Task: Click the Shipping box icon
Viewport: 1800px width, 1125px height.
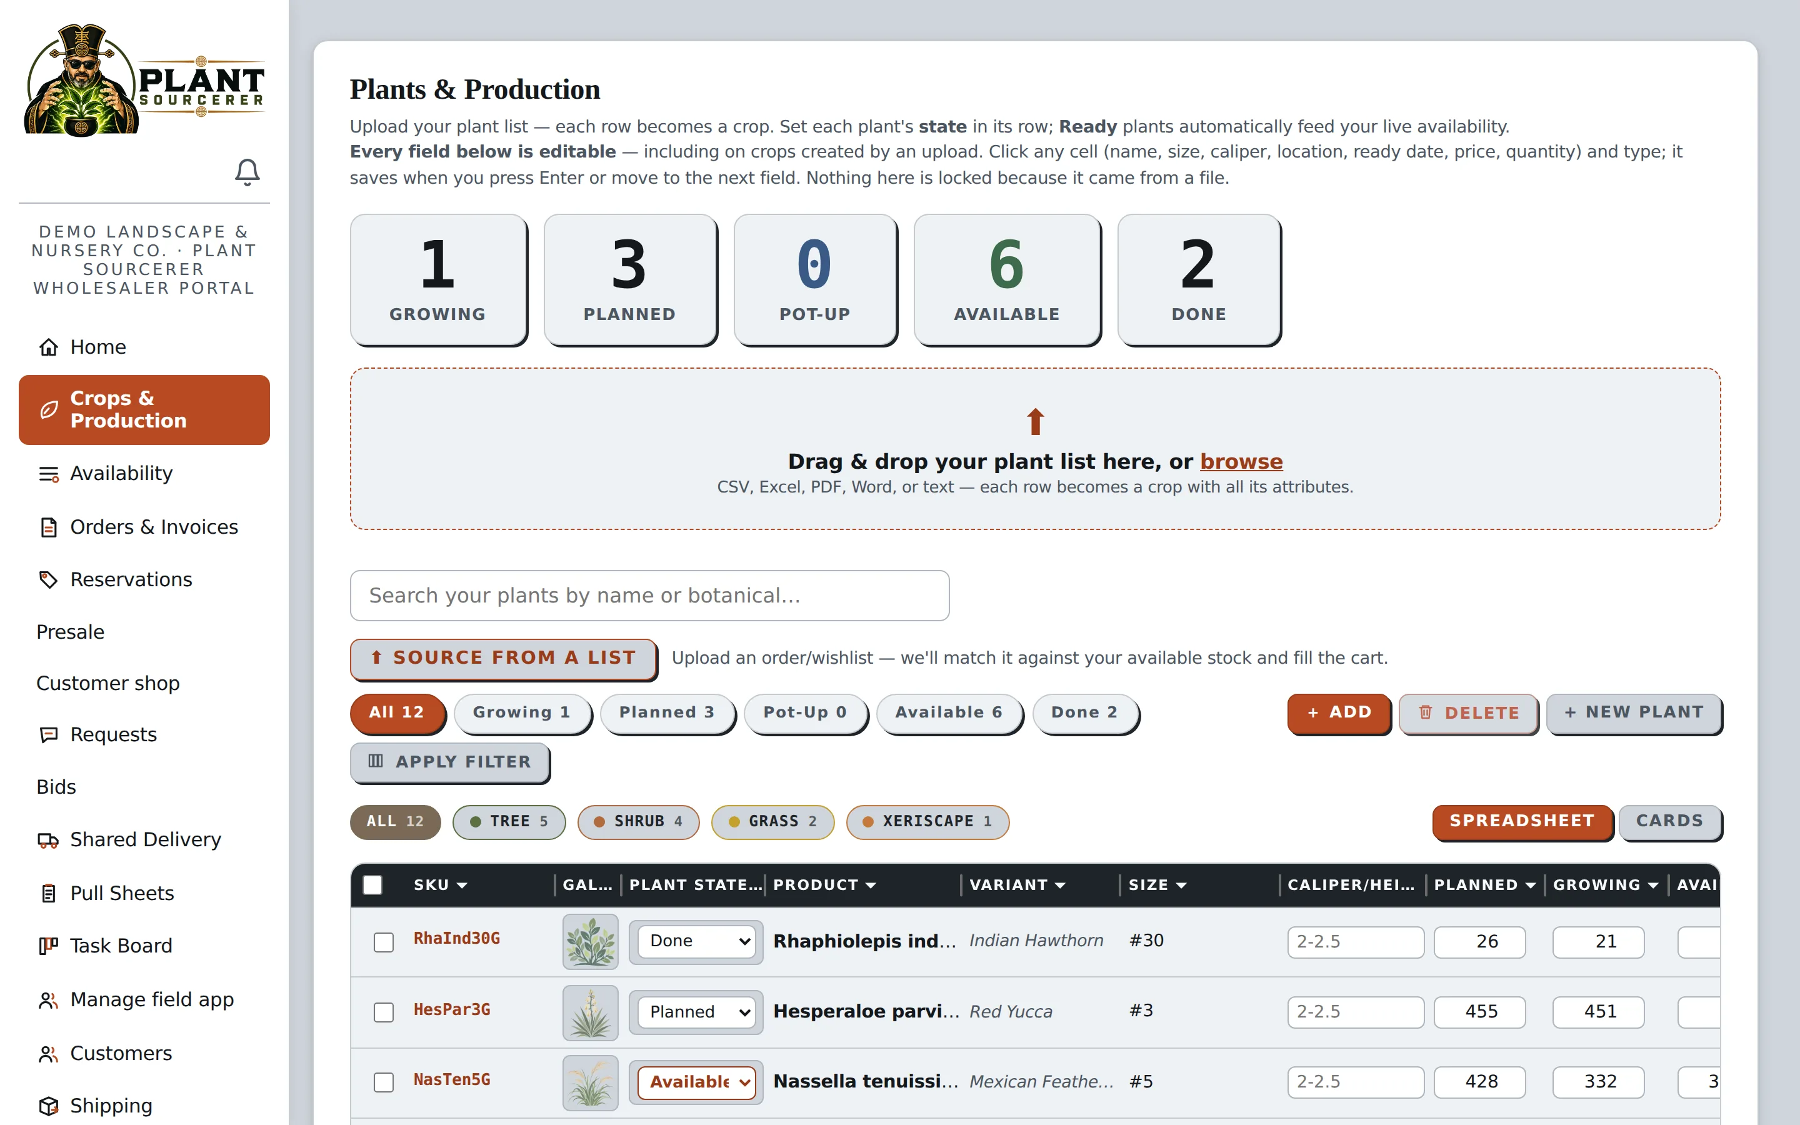Action: pyautogui.click(x=48, y=1106)
